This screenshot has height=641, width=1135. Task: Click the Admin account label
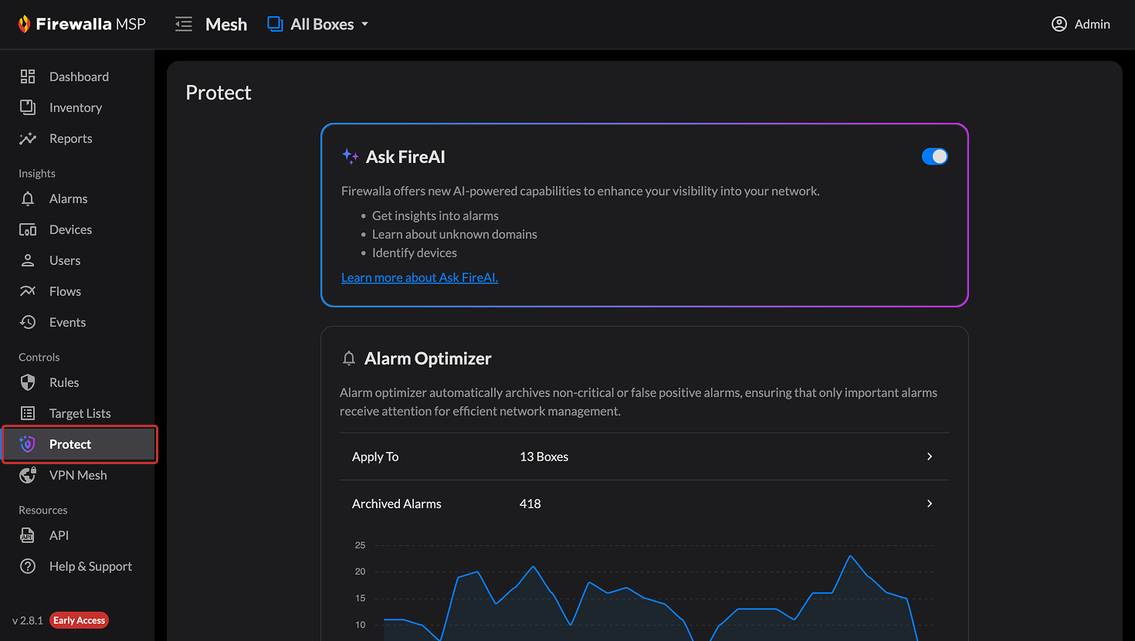tap(1092, 24)
